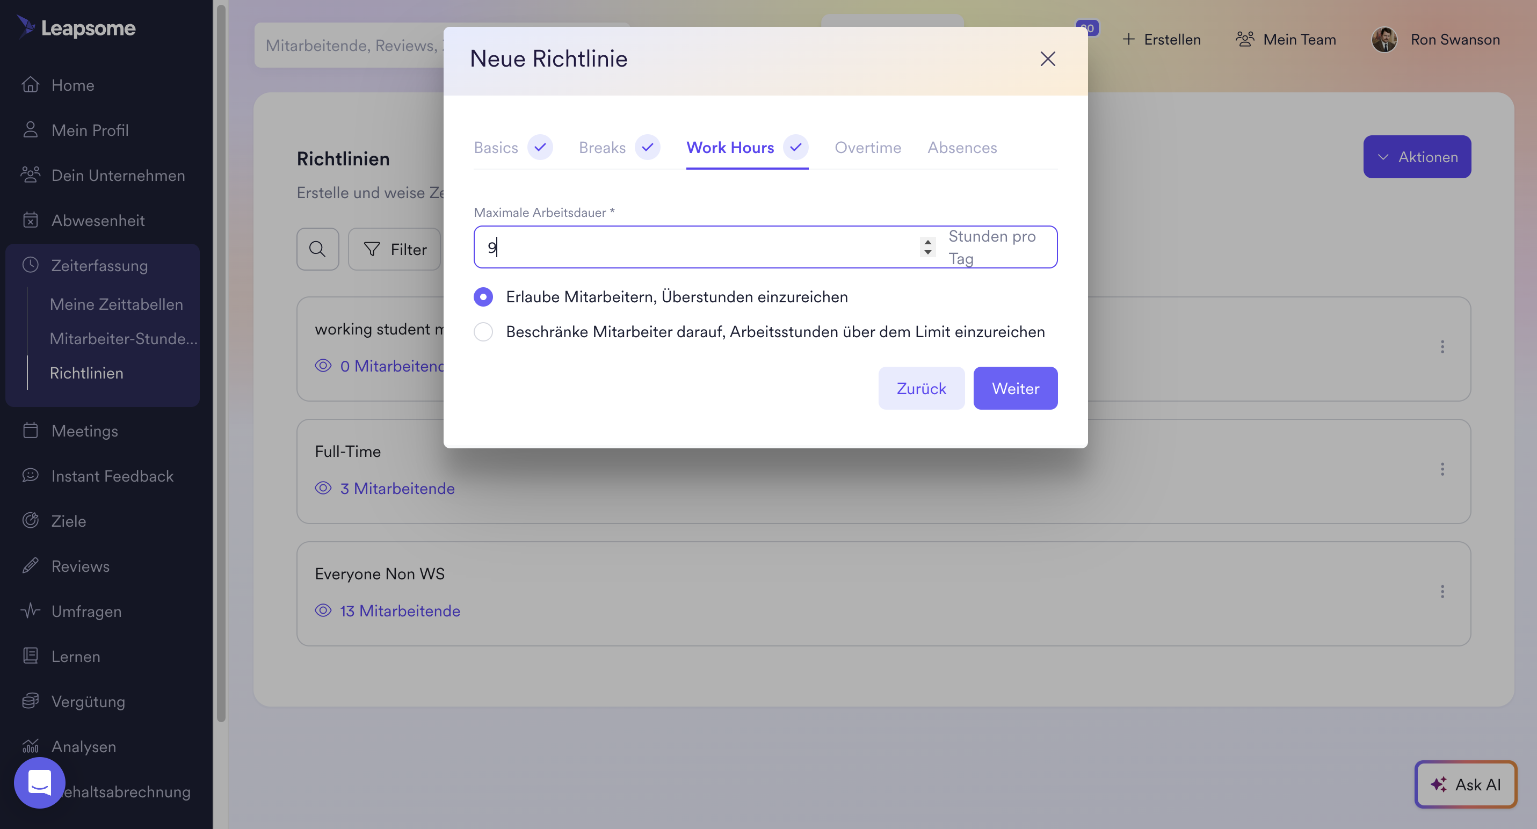The height and width of the screenshot is (829, 1537).
Task: Close the Neue Richtlinie dialog
Action: [x=1048, y=59]
